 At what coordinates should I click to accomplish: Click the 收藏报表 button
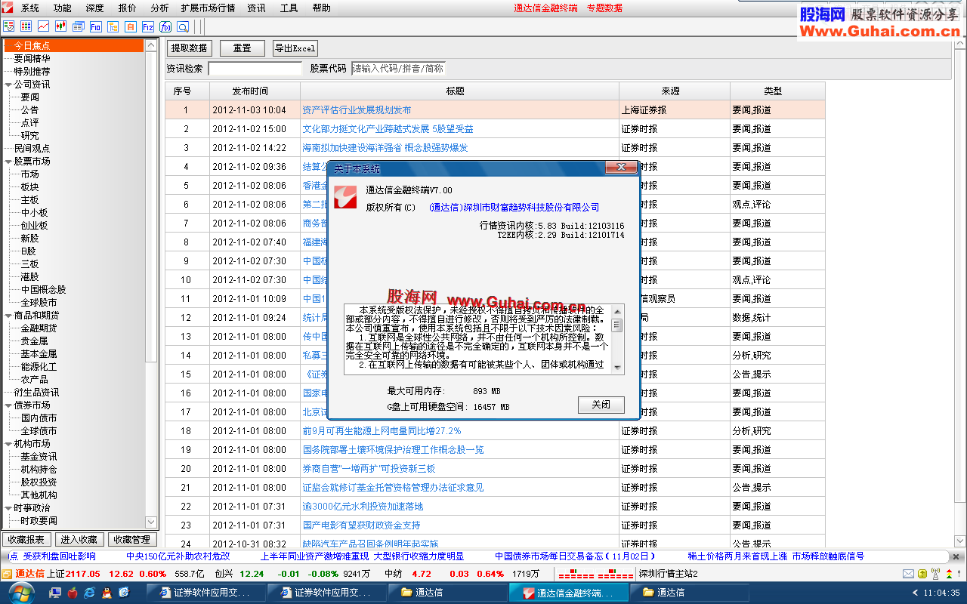click(26, 540)
